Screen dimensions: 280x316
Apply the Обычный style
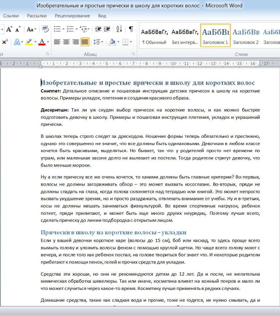click(155, 35)
